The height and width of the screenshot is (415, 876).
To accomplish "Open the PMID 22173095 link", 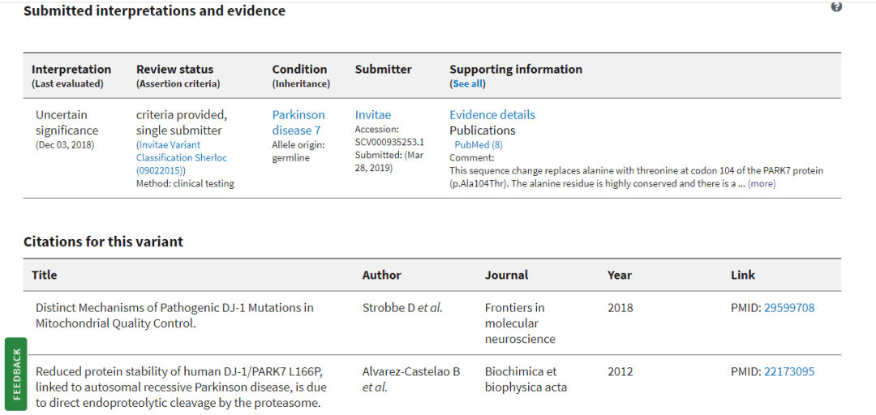I will 789,371.
